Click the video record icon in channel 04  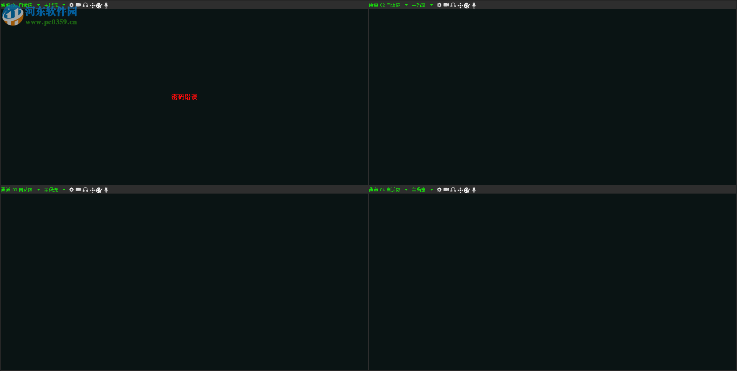pos(446,190)
